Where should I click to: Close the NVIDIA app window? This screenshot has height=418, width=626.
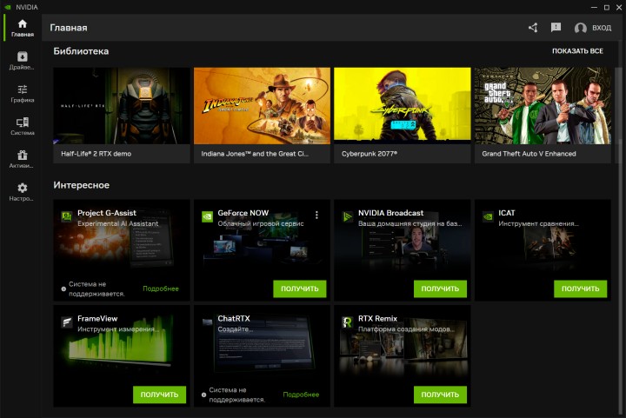619,7
